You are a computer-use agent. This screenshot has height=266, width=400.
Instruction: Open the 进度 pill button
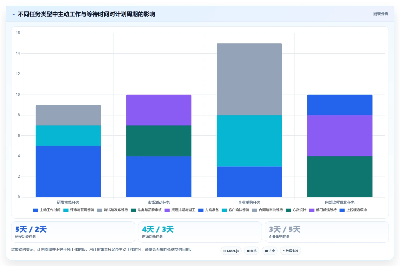tap(270, 251)
